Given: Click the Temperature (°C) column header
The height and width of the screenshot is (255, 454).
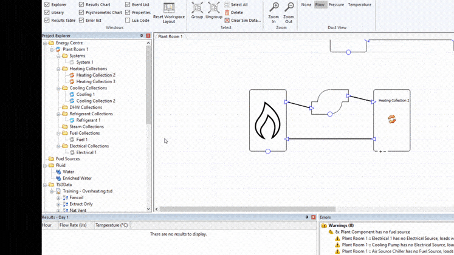Looking at the screenshot, I should [112, 225].
